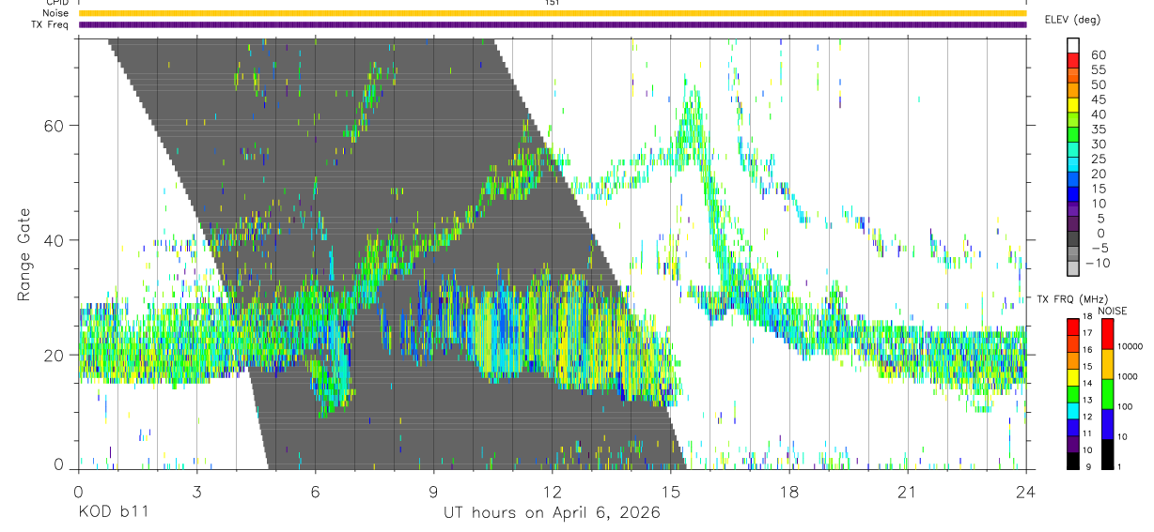The height and width of the screenshot is (532, 1154).
Task: Select the yellow TX FRQ colorbar swatch
Action: click(x=1072, y=377)
